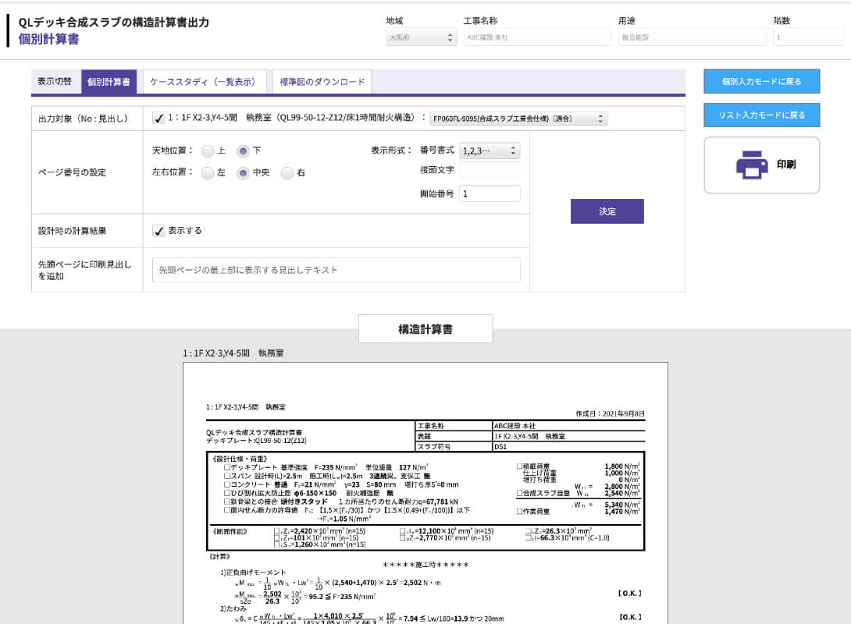Screen dimensions: 851x624
Task: Click the 先頭ページ heading text field
Action: coord(336,270)
